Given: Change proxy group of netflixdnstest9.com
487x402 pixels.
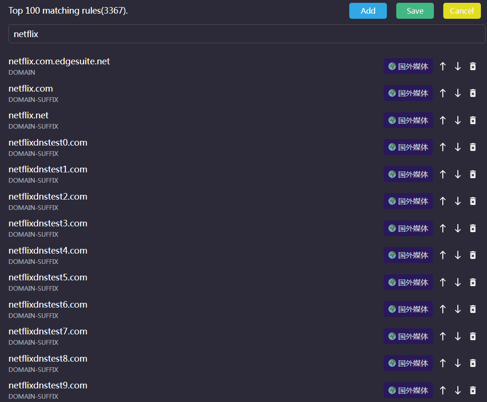Looking at the screenshot, I should pos(408,390).
